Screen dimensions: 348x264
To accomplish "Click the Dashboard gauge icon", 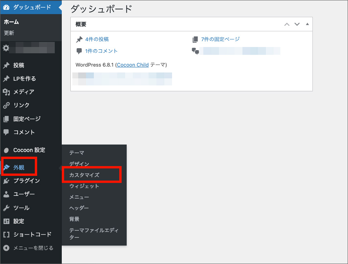I will coord(6,7).
